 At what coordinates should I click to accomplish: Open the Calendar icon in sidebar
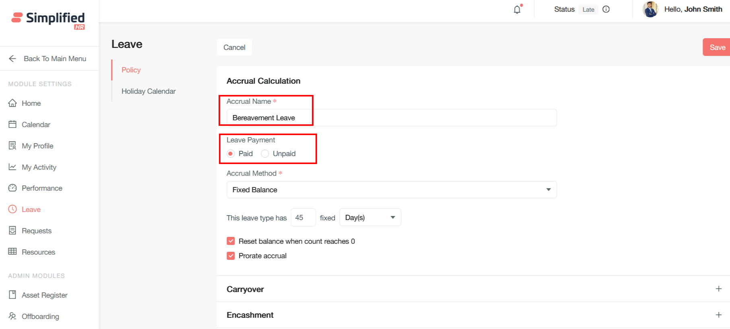point(12,124)
